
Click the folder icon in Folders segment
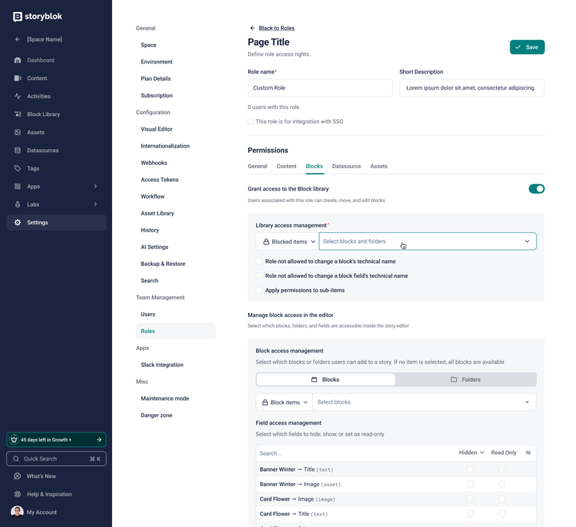(x=454, y=380)
